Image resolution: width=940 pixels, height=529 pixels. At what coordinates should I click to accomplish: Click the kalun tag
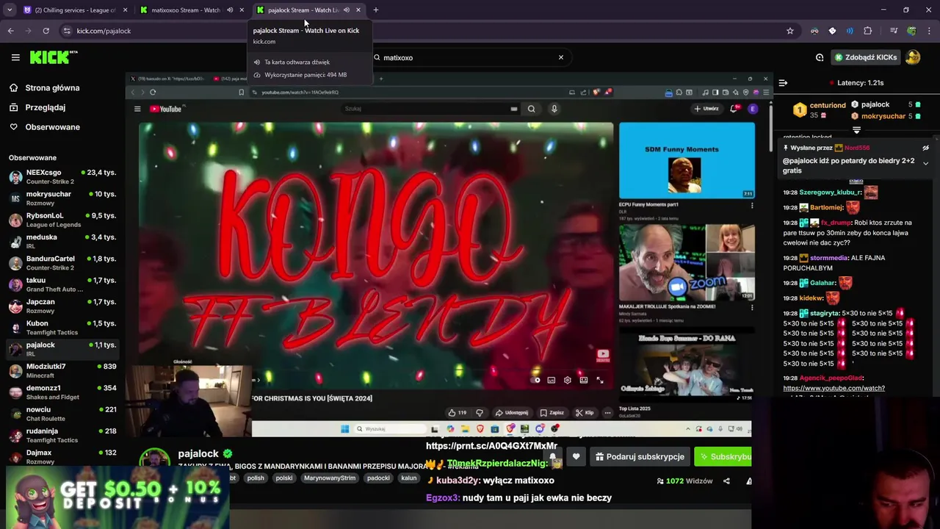tap(409, 478)
